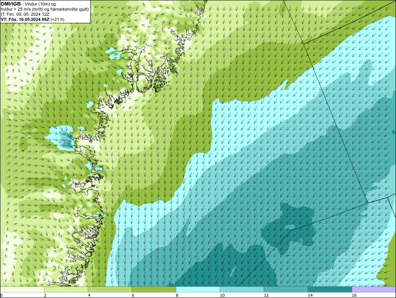
Task: Click the legend value '10'
Action: click(222, 295)
